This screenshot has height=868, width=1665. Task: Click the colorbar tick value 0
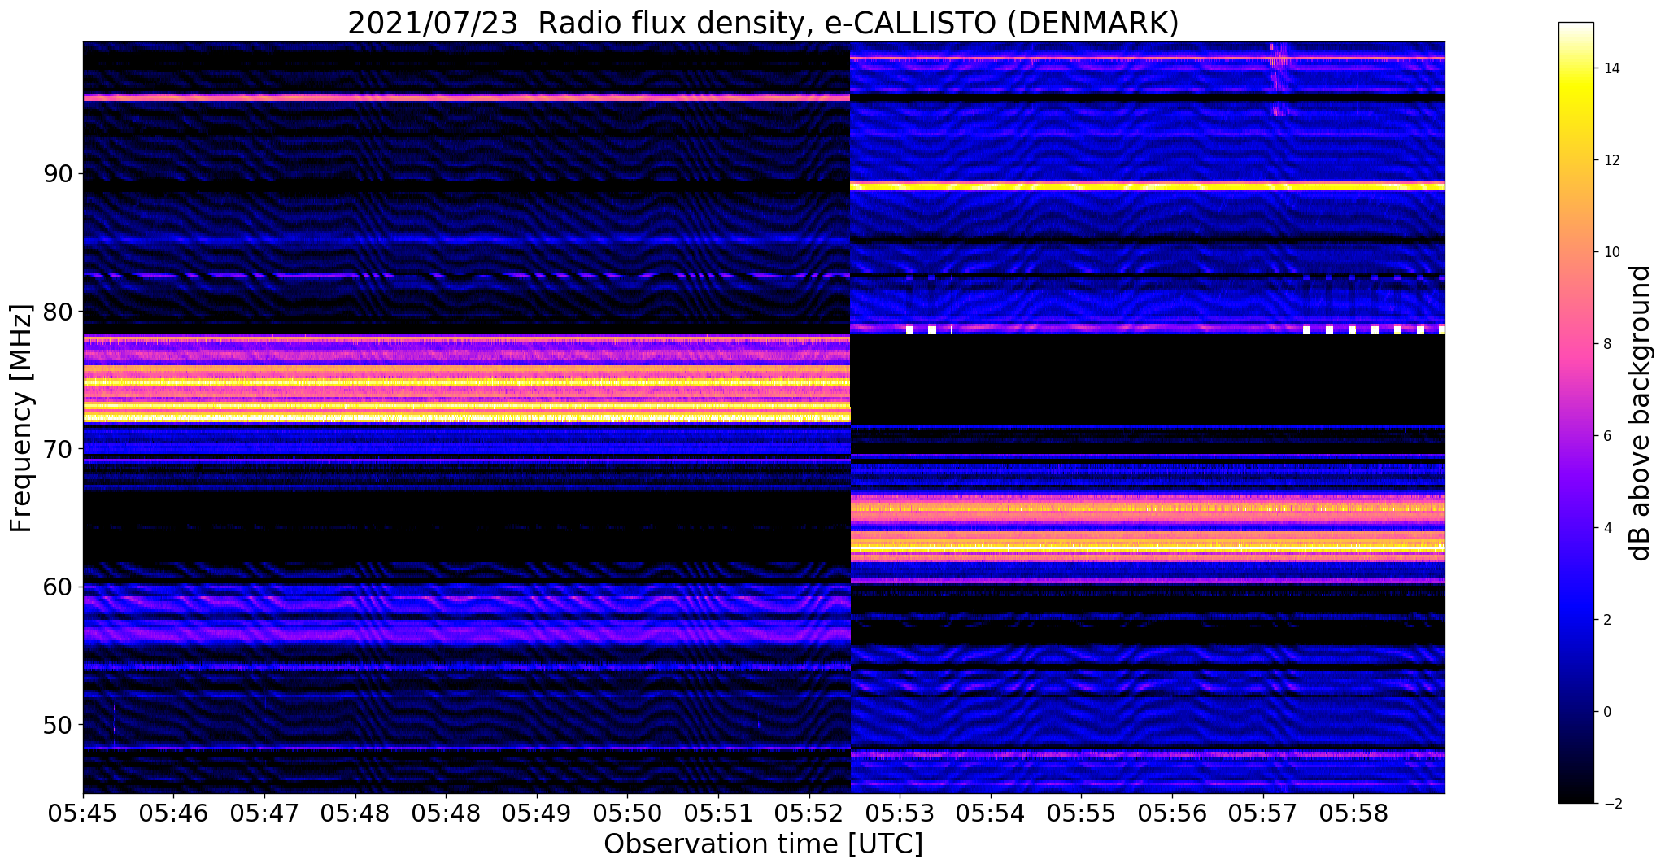coord(1606,712)
